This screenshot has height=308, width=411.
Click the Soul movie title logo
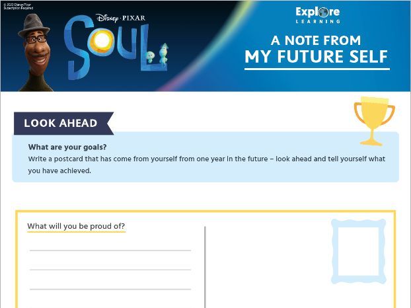pos(116,48)
